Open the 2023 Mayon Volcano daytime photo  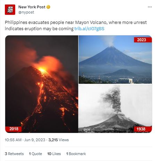point(115,59)
